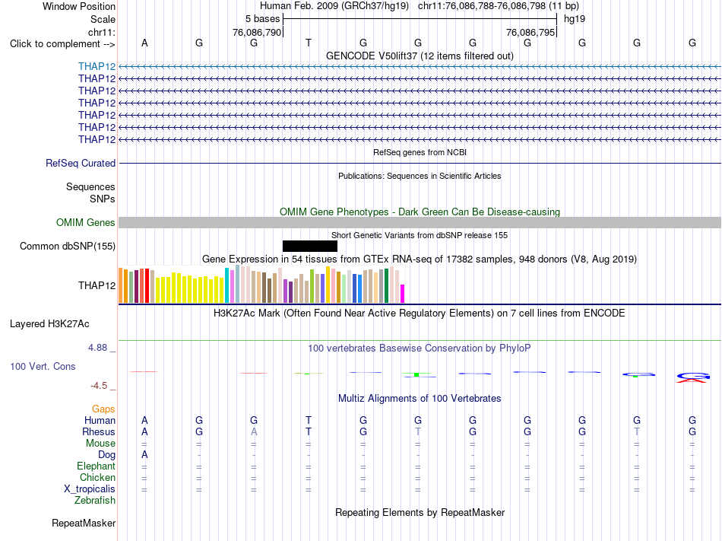722x541 pixels.
Task: Open the OMIM Gene Phenotypes title
Action: pyautogui.click(x=420, y=212)
